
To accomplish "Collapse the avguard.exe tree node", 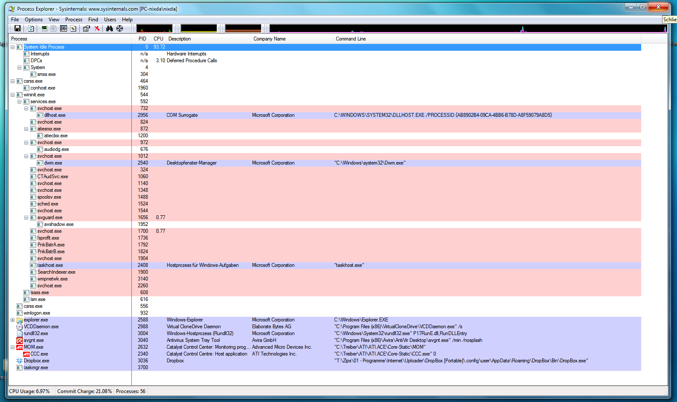I will point(26,217).
